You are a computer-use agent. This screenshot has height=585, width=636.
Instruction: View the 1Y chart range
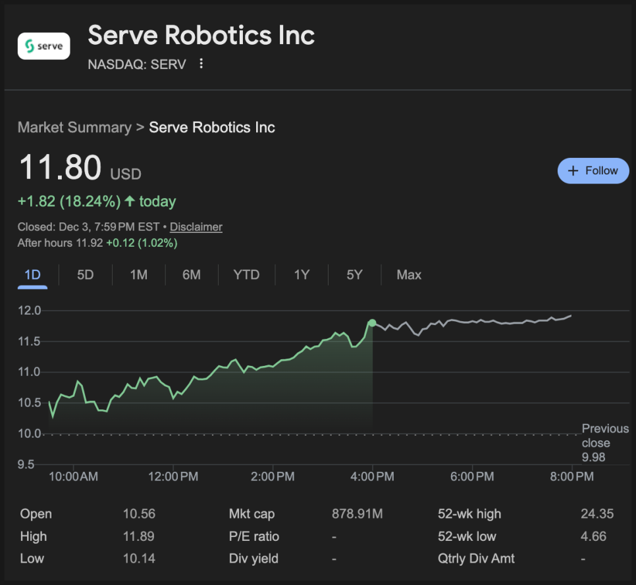click(x=302, y=275)
